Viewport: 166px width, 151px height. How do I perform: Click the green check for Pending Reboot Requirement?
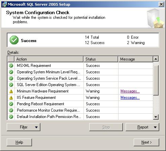pos(11,104)
